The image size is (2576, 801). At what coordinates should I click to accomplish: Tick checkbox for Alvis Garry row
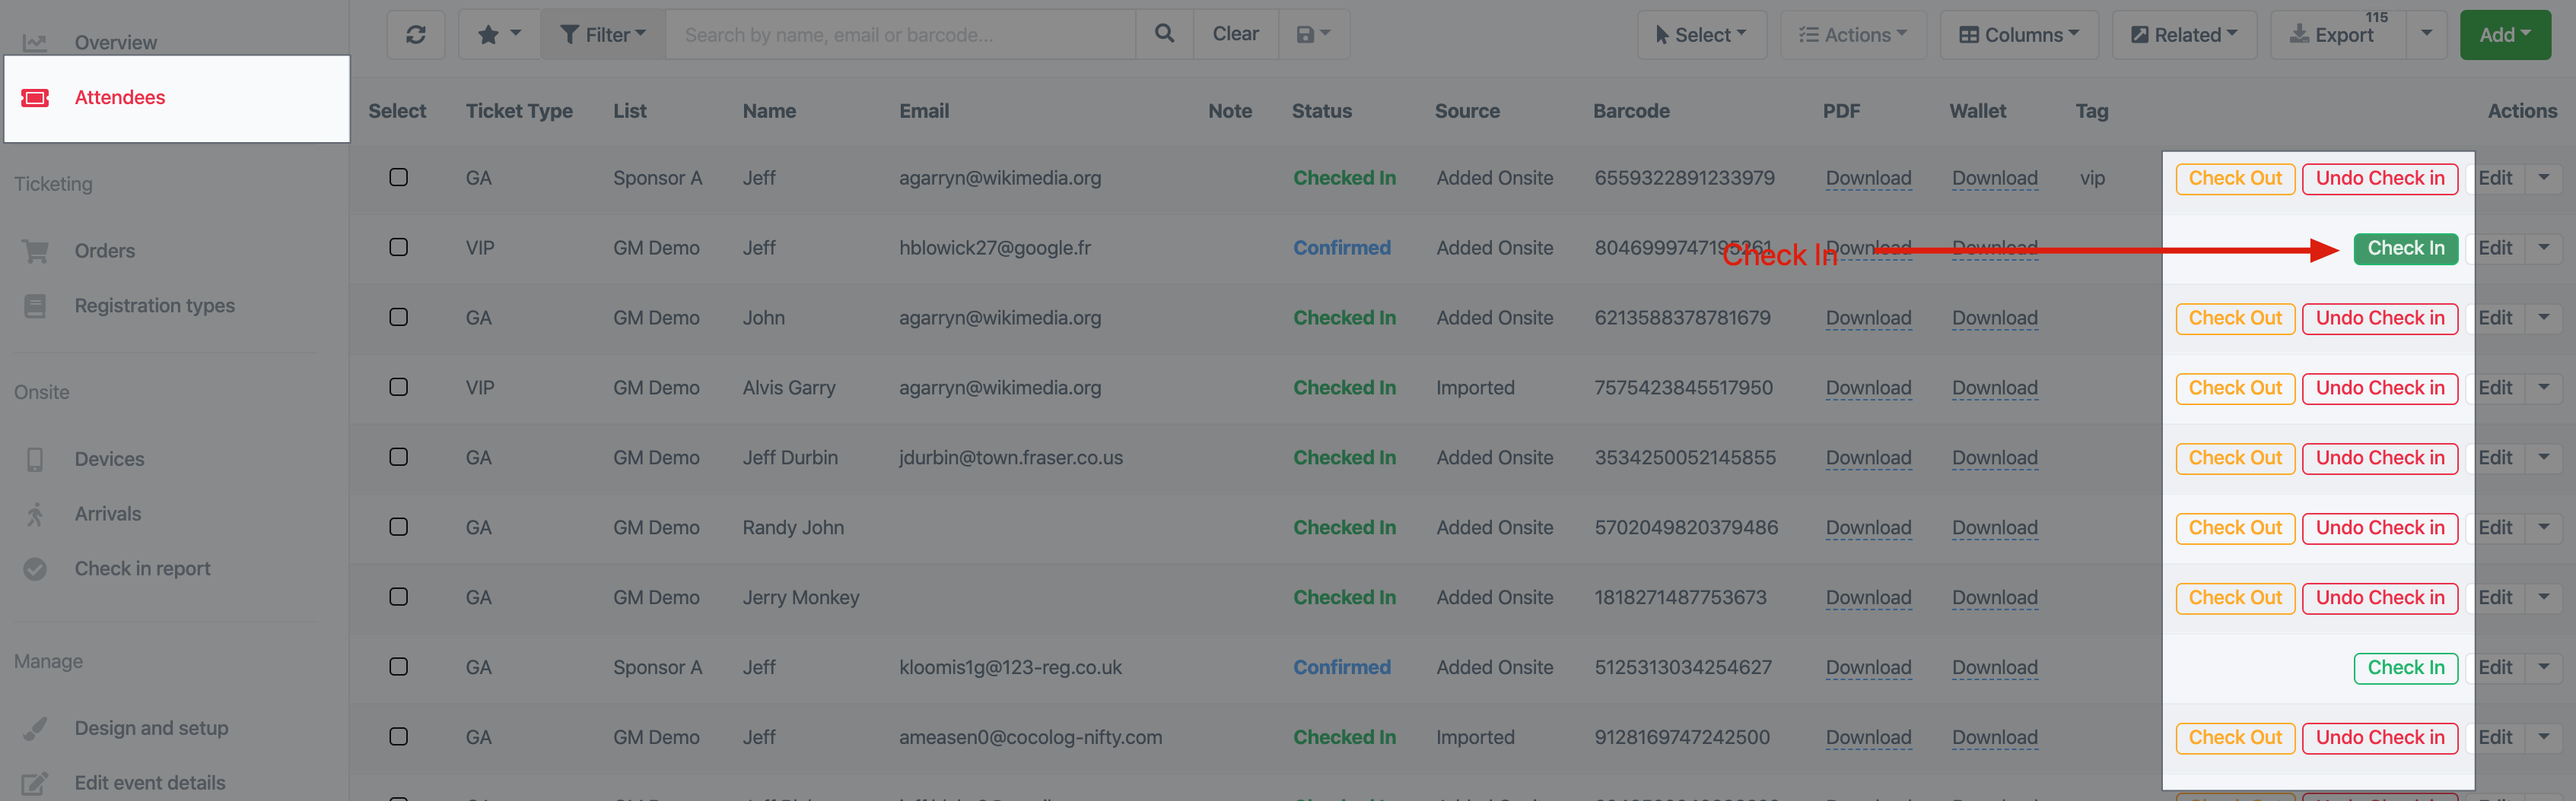tap(398, 388)
